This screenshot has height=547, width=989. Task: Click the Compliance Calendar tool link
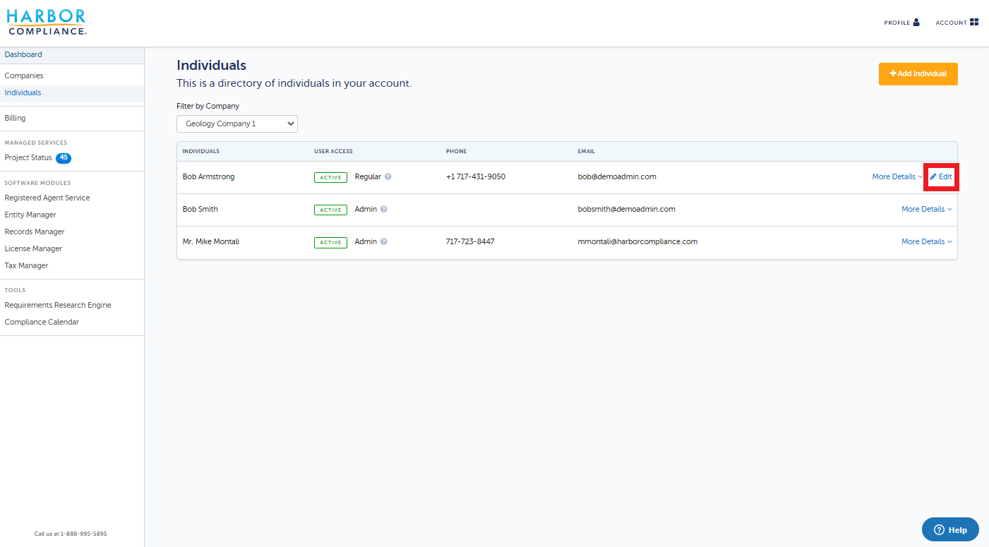tap(42, 323)
